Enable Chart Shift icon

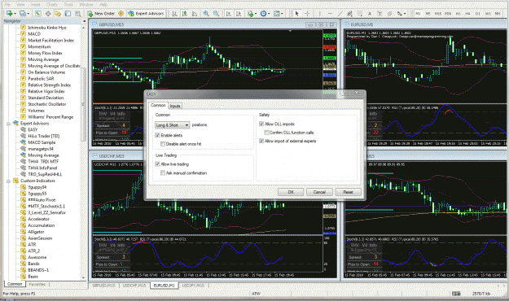[239, 13]
